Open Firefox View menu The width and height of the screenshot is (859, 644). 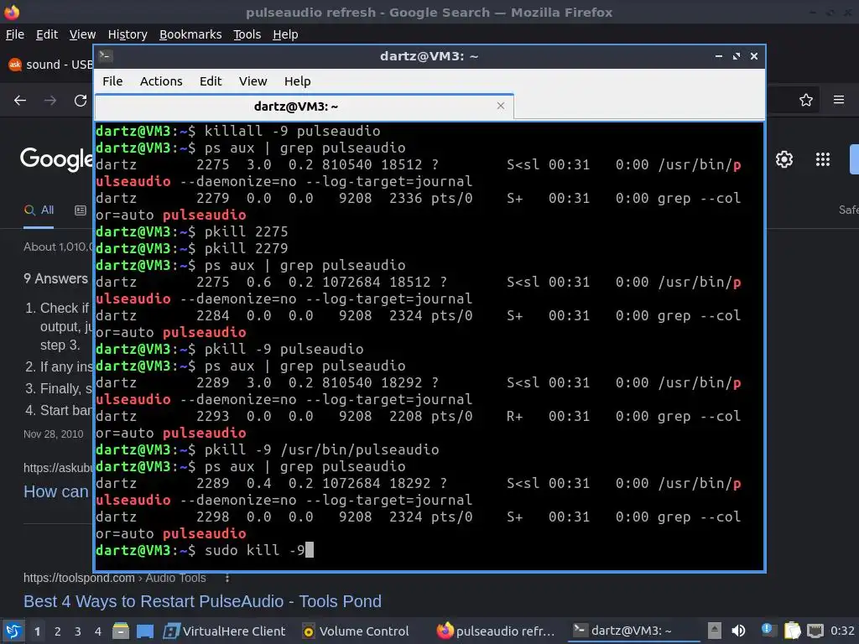(x=82, y=34)
